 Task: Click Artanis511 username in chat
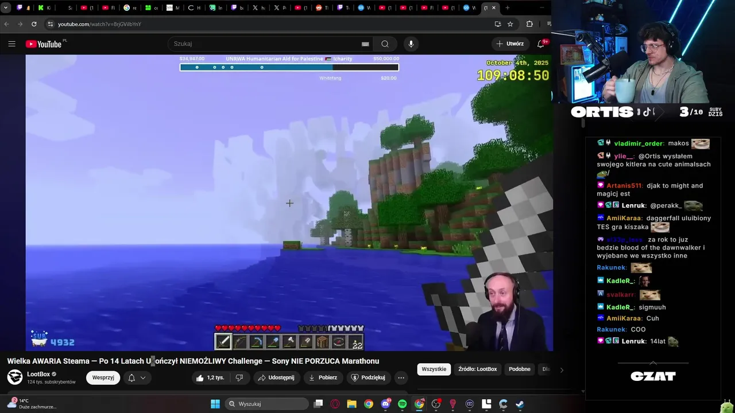[x=624, y=185]
